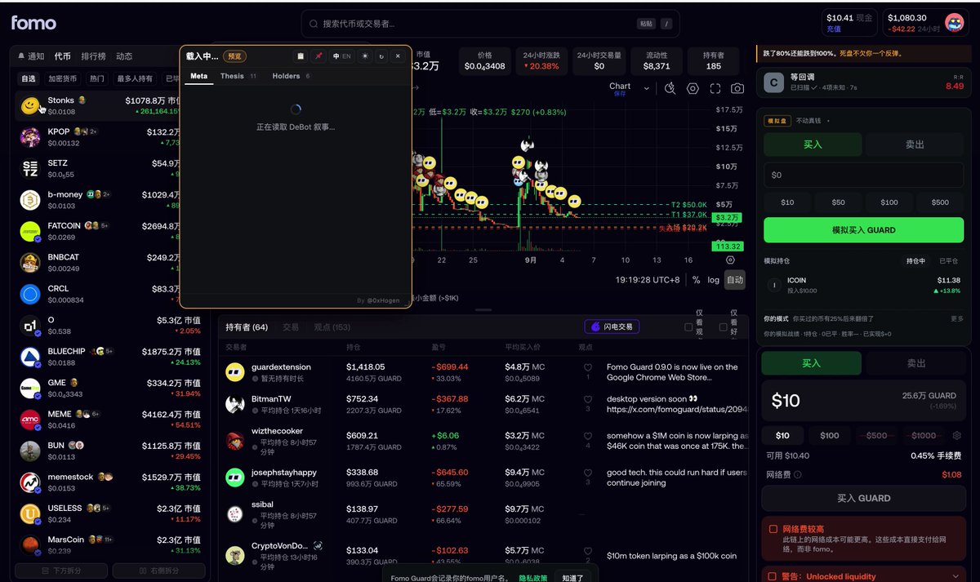Open the user profile avatar

pyautogui.click(x=954, y=23)
